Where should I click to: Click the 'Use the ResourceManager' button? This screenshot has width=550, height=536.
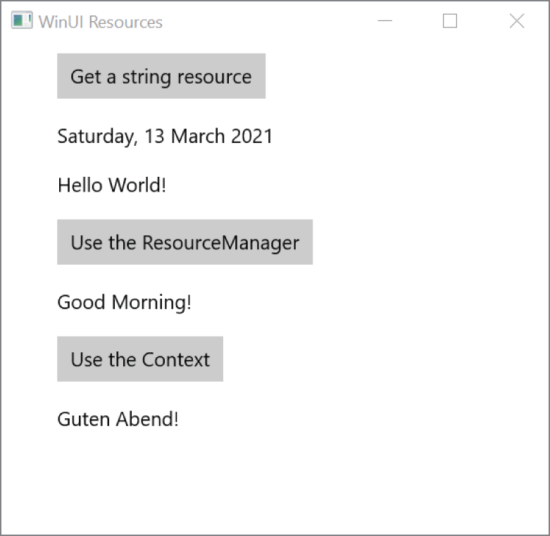click(x=185, y=242)
